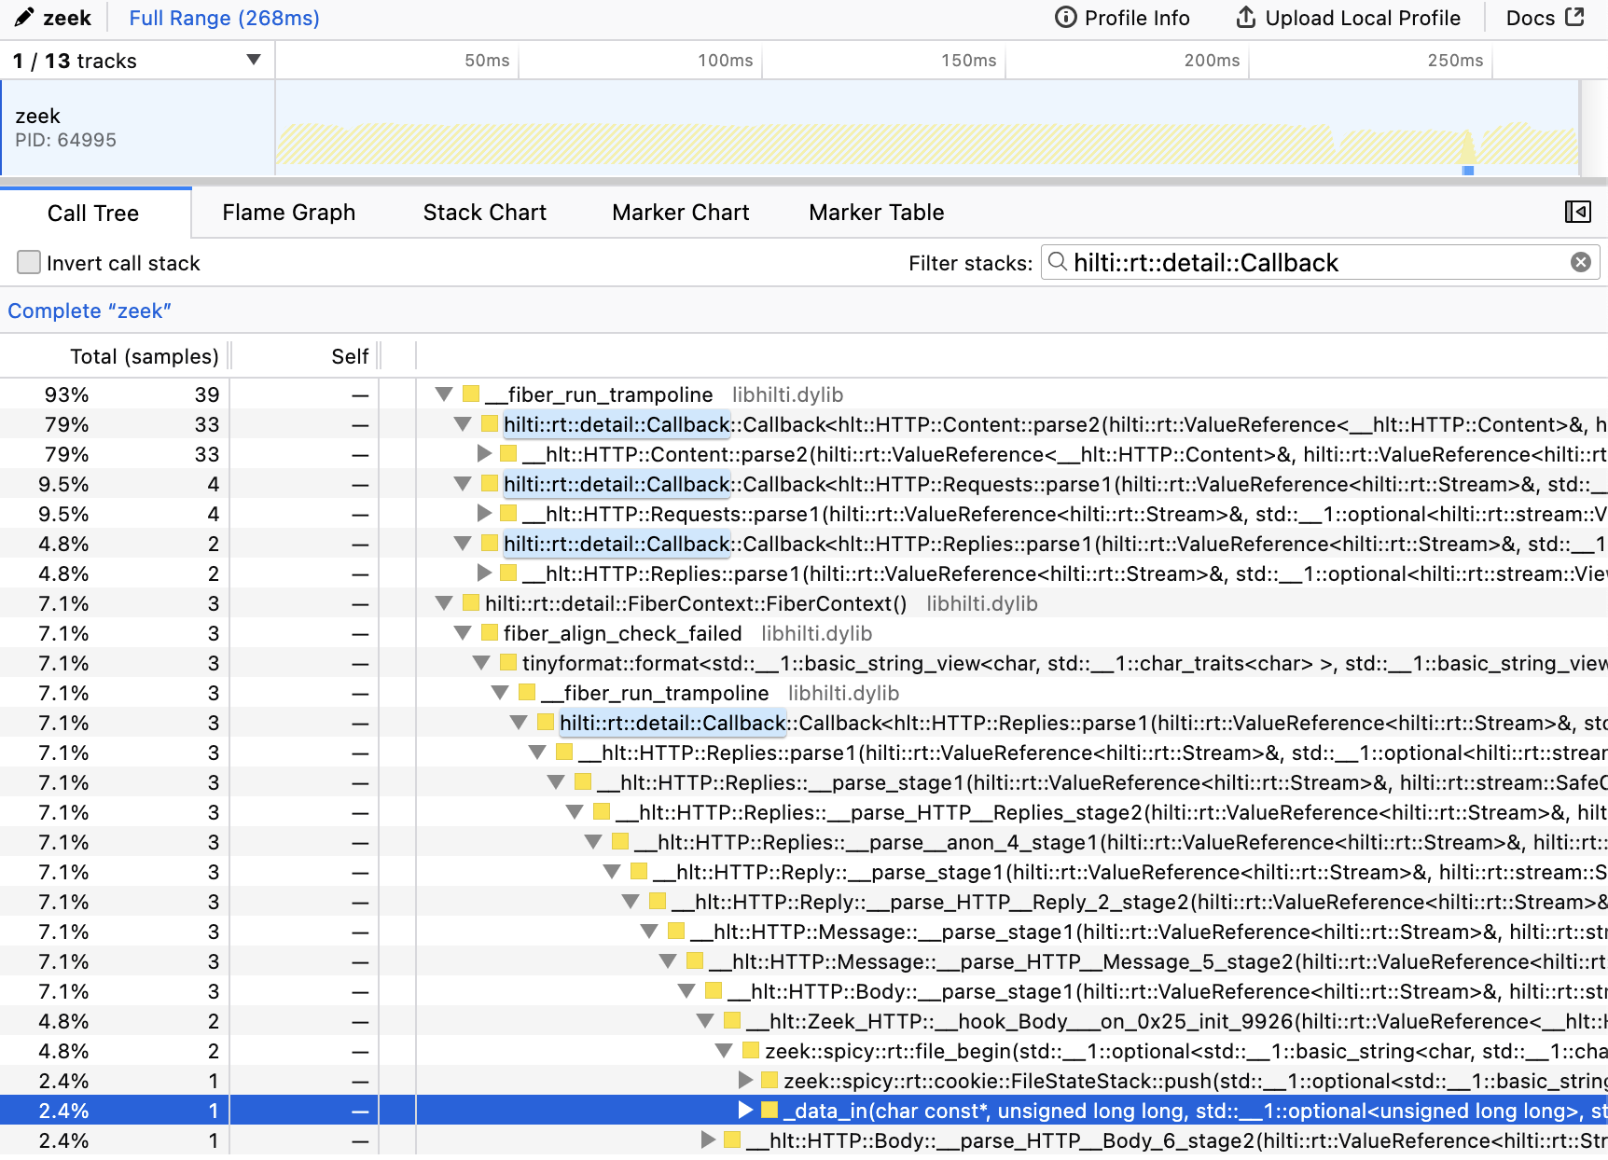Open the 1 / 13 tracks dropdown
Viewport: 1608px width, 1160px height.
(x=136, y=61)
